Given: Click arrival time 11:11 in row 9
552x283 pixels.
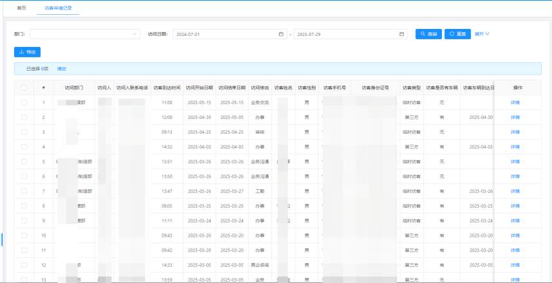Looking at the screenshot, I should (167, 221).
